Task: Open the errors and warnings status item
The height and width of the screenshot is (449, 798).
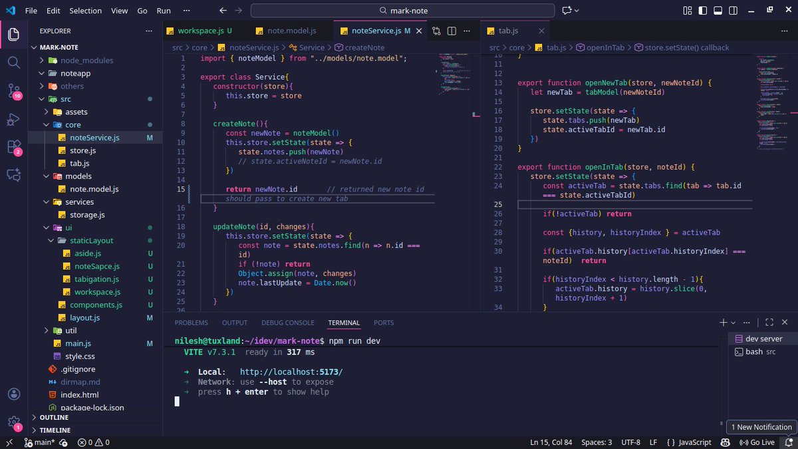Action: coord(94,442)
